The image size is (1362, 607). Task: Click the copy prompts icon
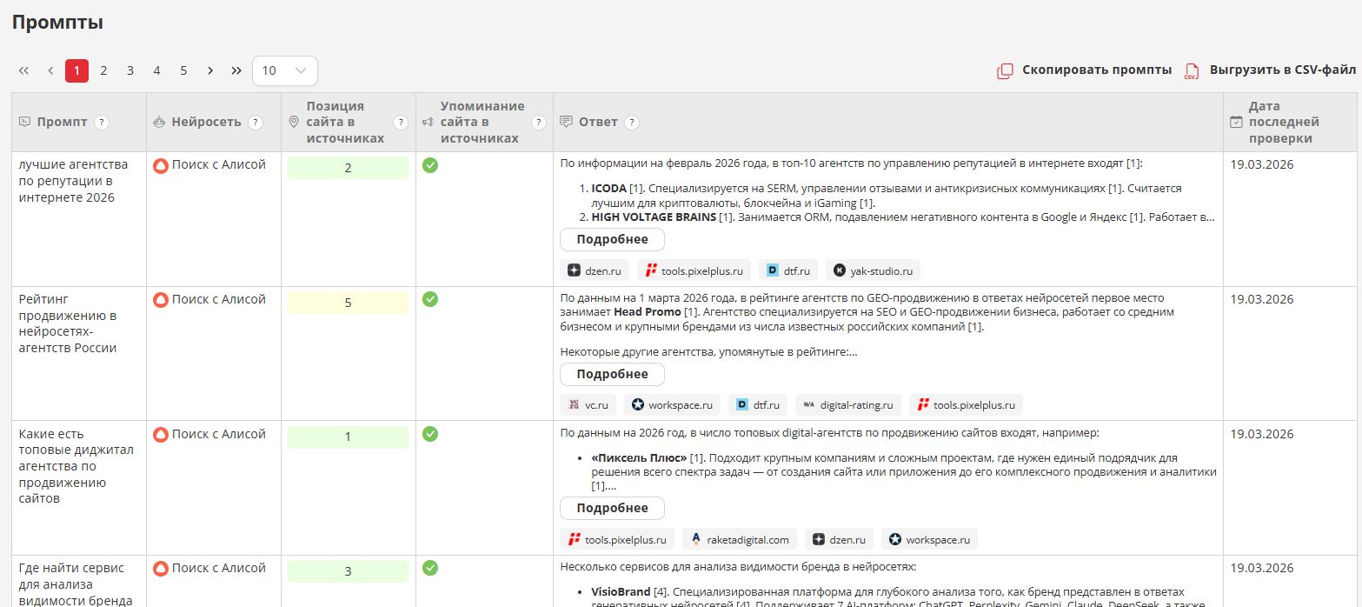click(1005, 71)
